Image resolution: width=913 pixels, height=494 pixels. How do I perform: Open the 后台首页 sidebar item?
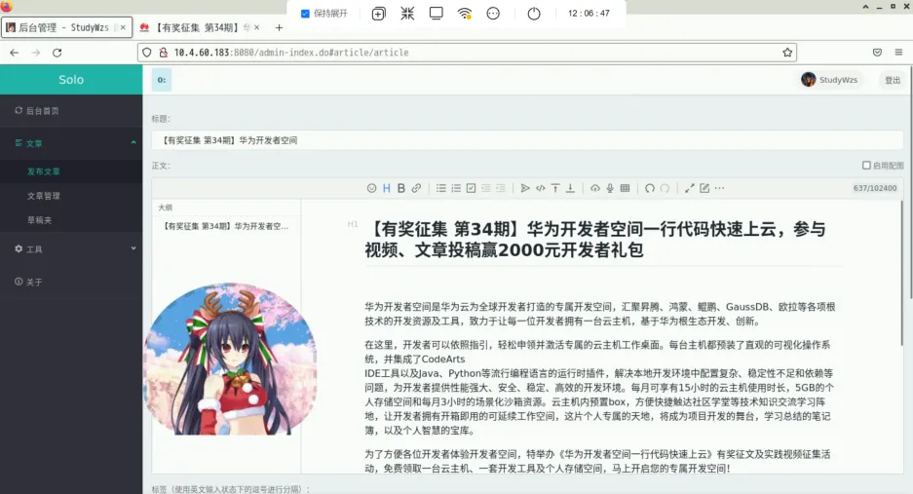click(x=71, y=111)
